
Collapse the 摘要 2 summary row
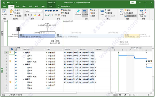click(x=24, y=65)
